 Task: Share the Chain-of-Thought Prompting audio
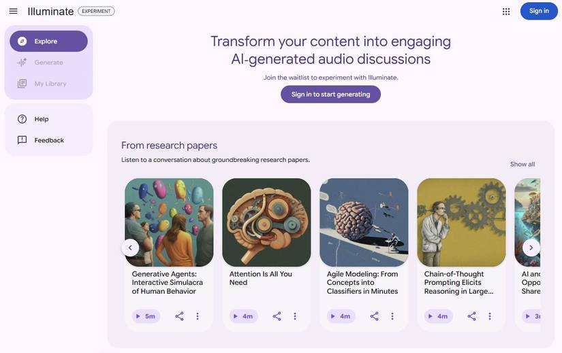[471, 316]
